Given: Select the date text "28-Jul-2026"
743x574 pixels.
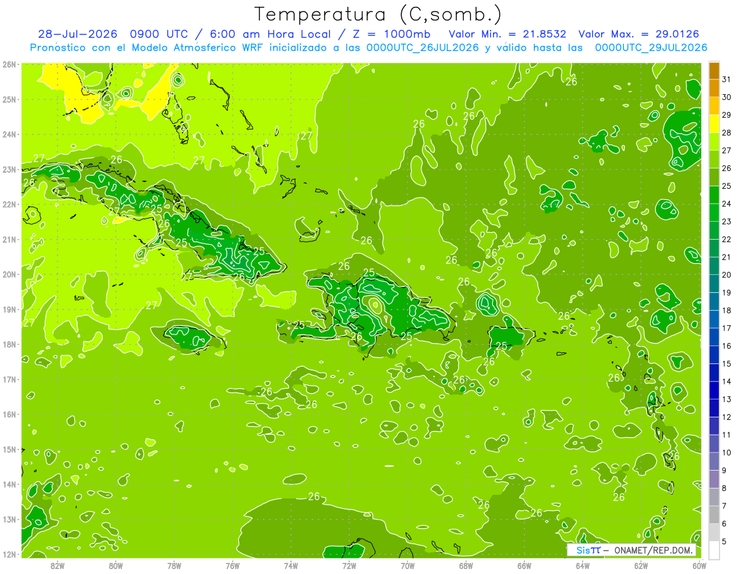Looking at the screenshot, I should point(77,34).
